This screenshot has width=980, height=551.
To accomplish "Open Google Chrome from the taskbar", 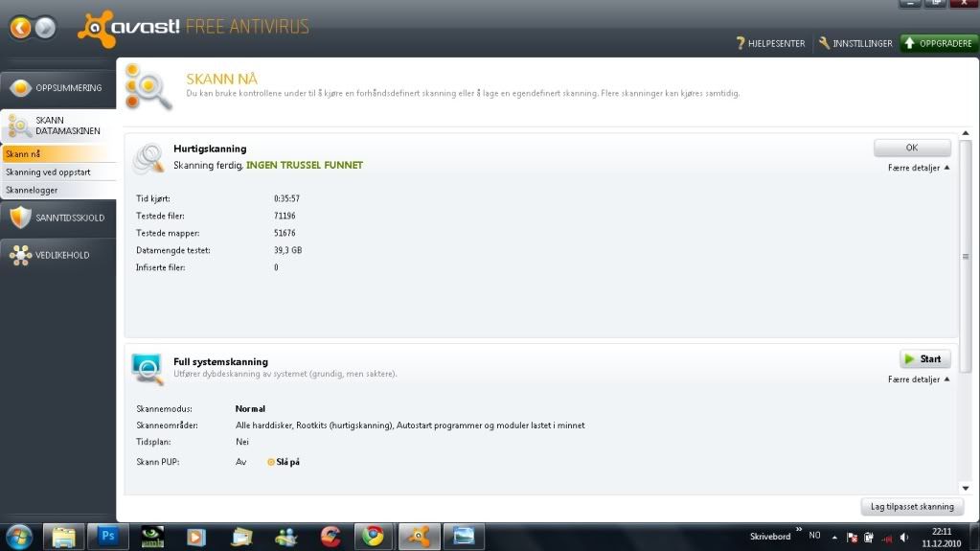I will point(372,536).
